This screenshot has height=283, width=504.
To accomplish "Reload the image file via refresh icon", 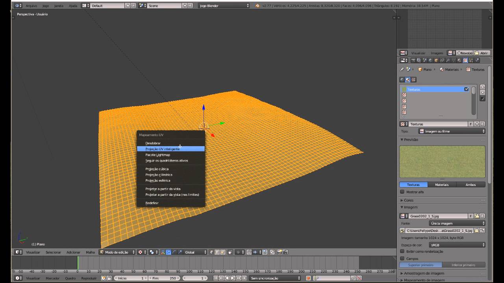I will click(x=482, y=231).
